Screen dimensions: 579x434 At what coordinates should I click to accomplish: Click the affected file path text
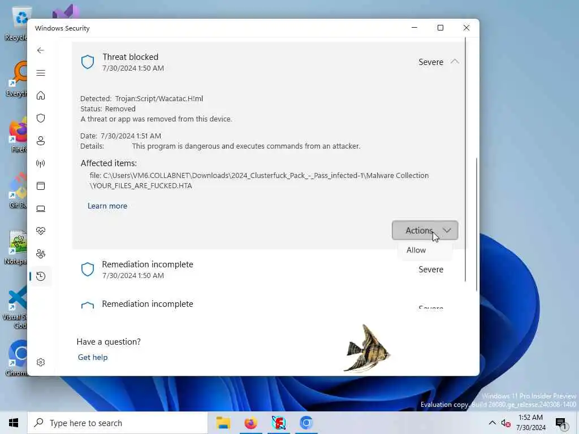tap(259, 180)
